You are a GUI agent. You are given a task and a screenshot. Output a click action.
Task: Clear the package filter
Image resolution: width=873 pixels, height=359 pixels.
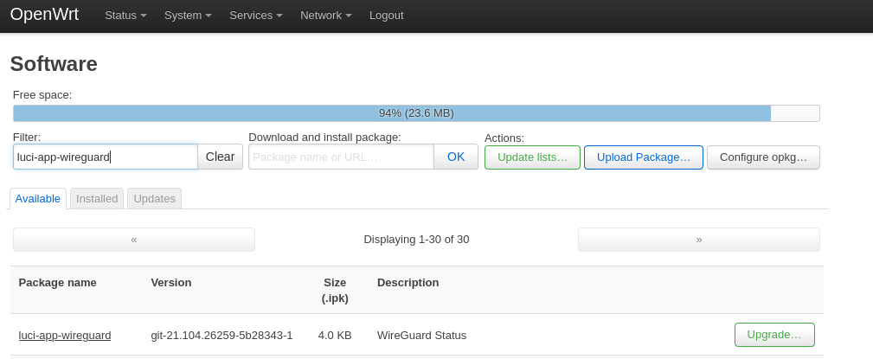[221, 157]
